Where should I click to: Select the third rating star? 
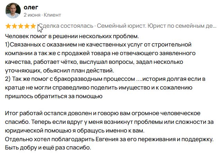coord(21,26)
